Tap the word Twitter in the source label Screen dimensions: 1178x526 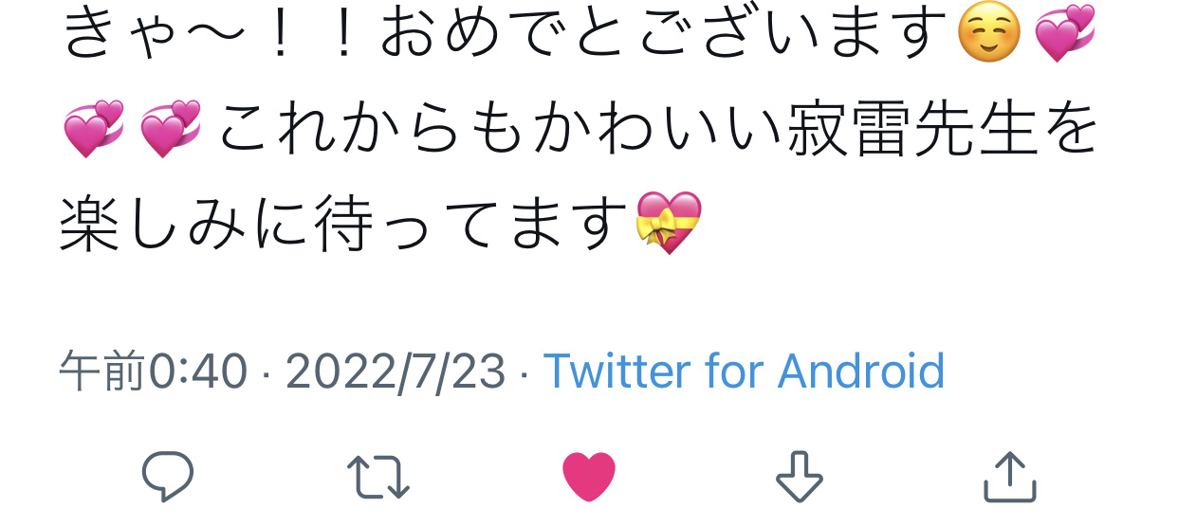(617, 372)
